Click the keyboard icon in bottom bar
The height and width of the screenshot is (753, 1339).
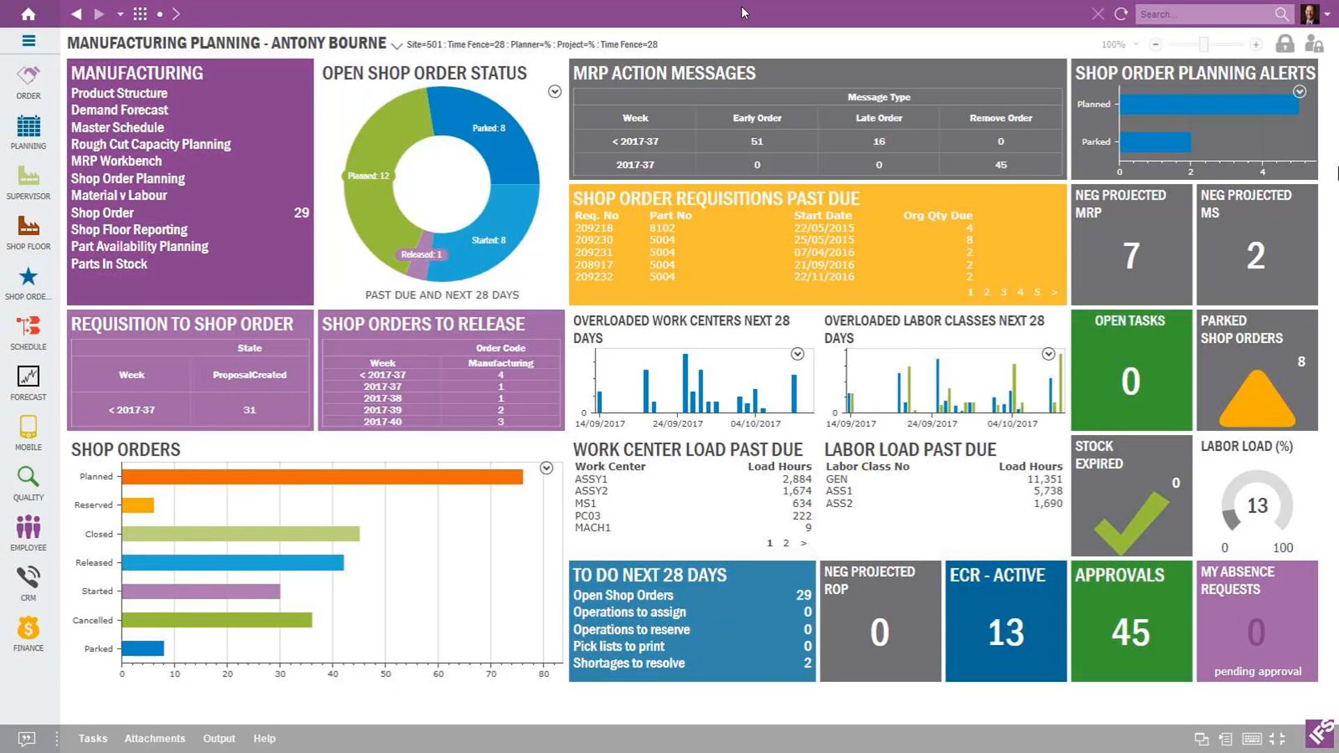click(x=1252, y=739)
